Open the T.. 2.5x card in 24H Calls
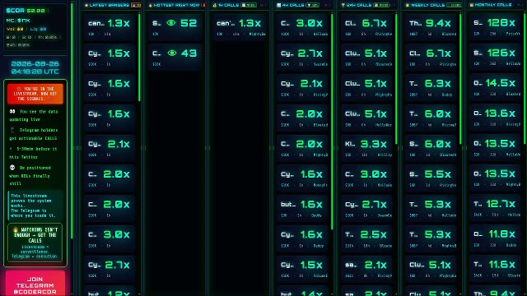The width and height of the screenshot is (527, 296). pyautogui.click(x=367, y=238)
